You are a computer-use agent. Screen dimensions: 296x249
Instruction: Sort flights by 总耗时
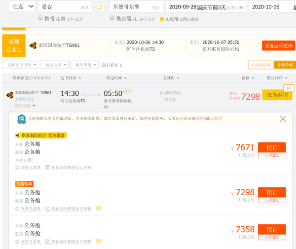(x=171, y=78)
